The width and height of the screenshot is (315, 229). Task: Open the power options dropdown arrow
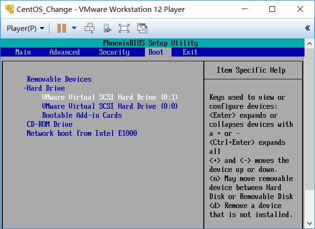[x=74, y=28]
